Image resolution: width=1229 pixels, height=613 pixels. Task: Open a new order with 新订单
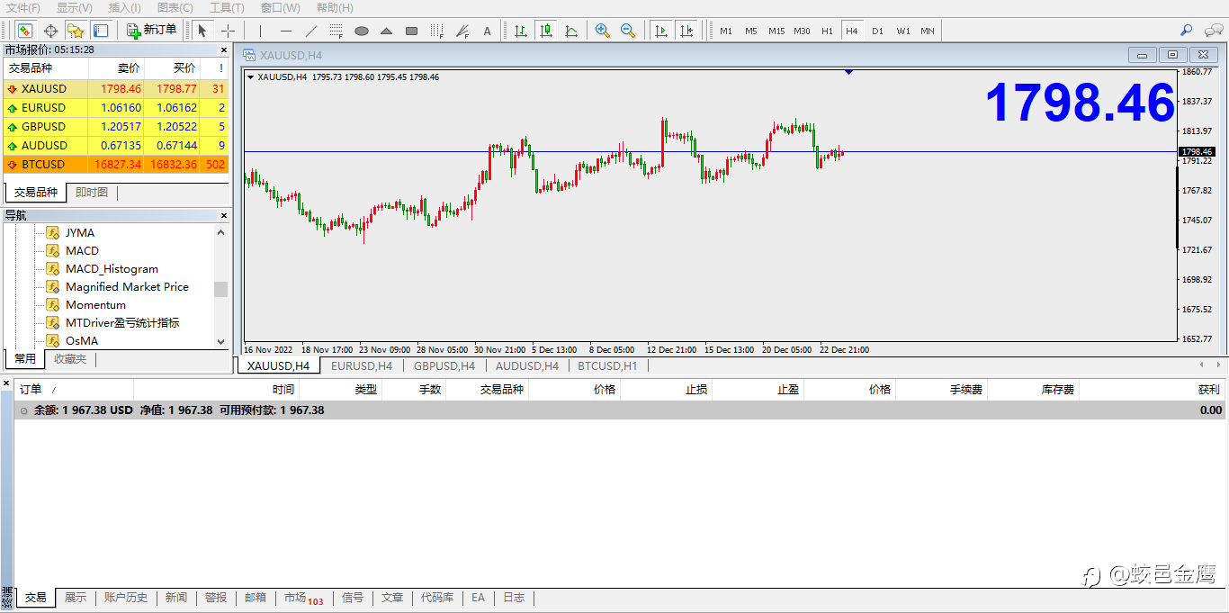click(152, 31)
